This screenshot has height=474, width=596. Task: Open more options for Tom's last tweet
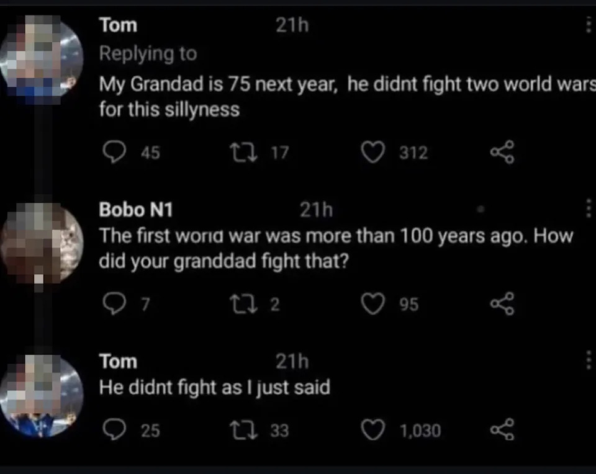coord(588,360)
